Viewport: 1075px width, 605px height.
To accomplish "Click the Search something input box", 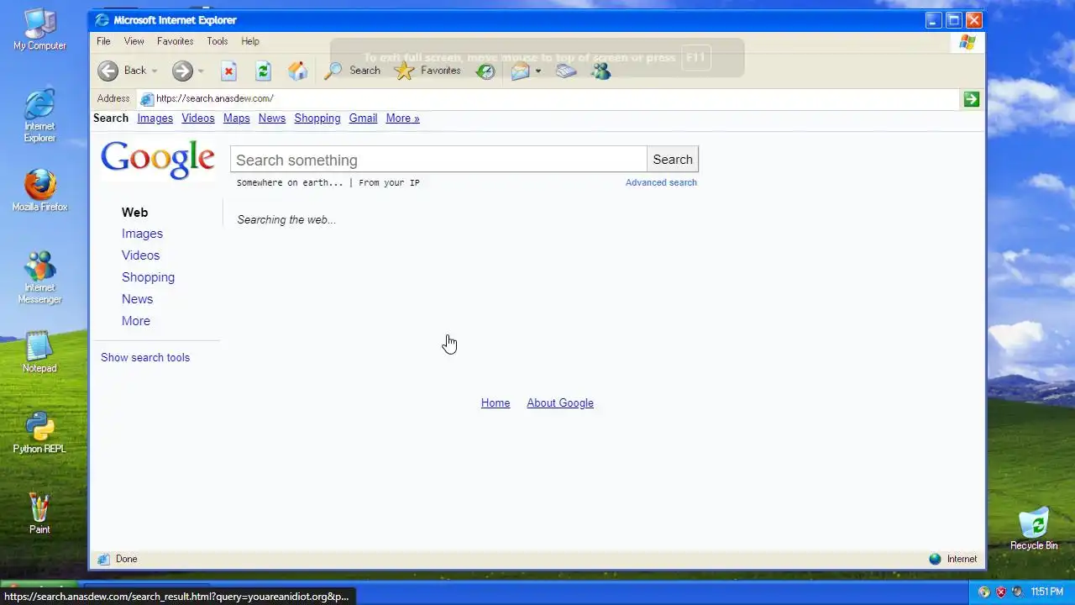I will coord(438,160).
